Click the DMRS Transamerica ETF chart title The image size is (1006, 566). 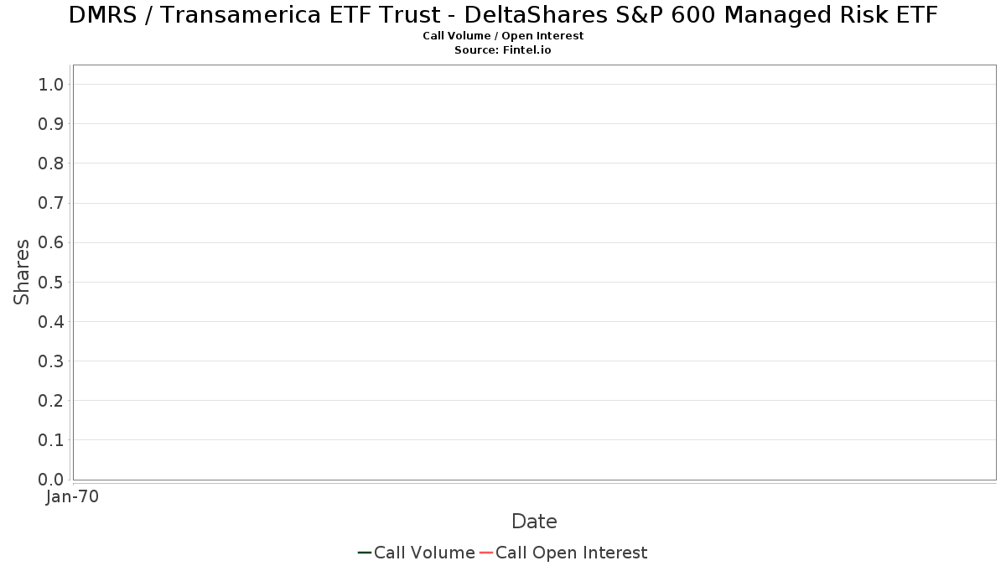[x=503, y=15]
